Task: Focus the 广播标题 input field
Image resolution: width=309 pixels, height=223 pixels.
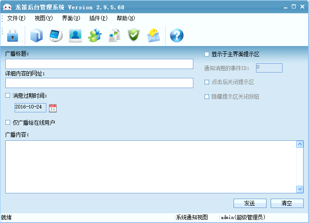Action: pos(99,64)
